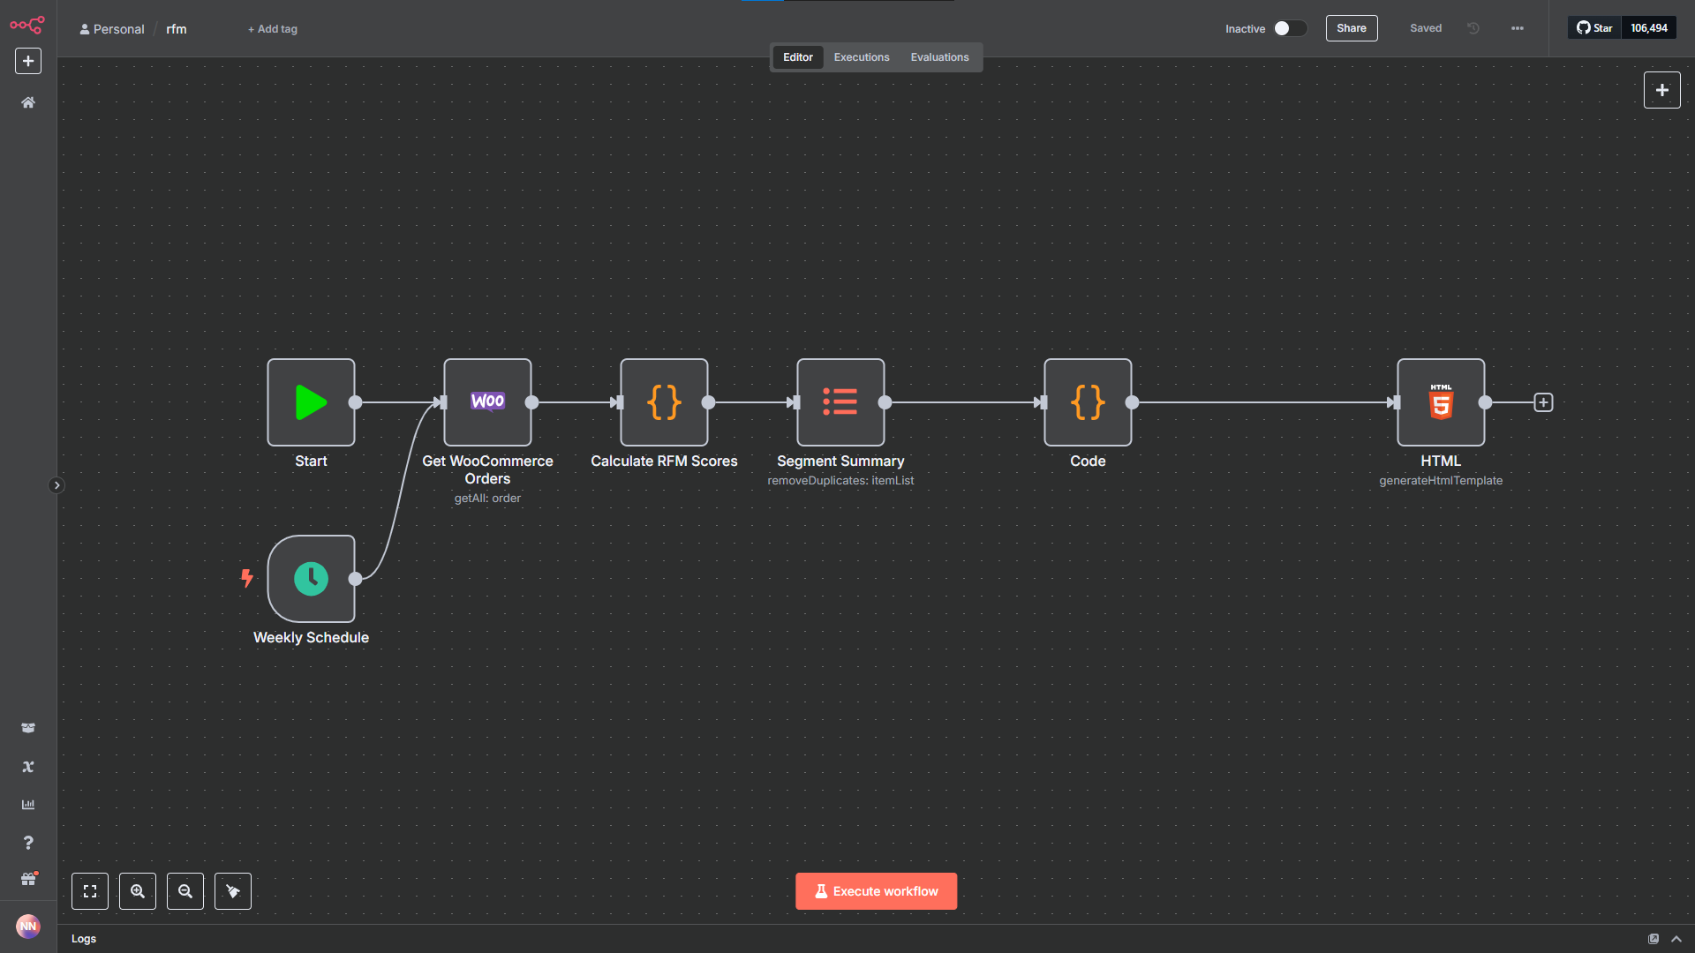Select the Get WooCommerce Orders node
1695x953 pixels.
click(x=487, y=402)
